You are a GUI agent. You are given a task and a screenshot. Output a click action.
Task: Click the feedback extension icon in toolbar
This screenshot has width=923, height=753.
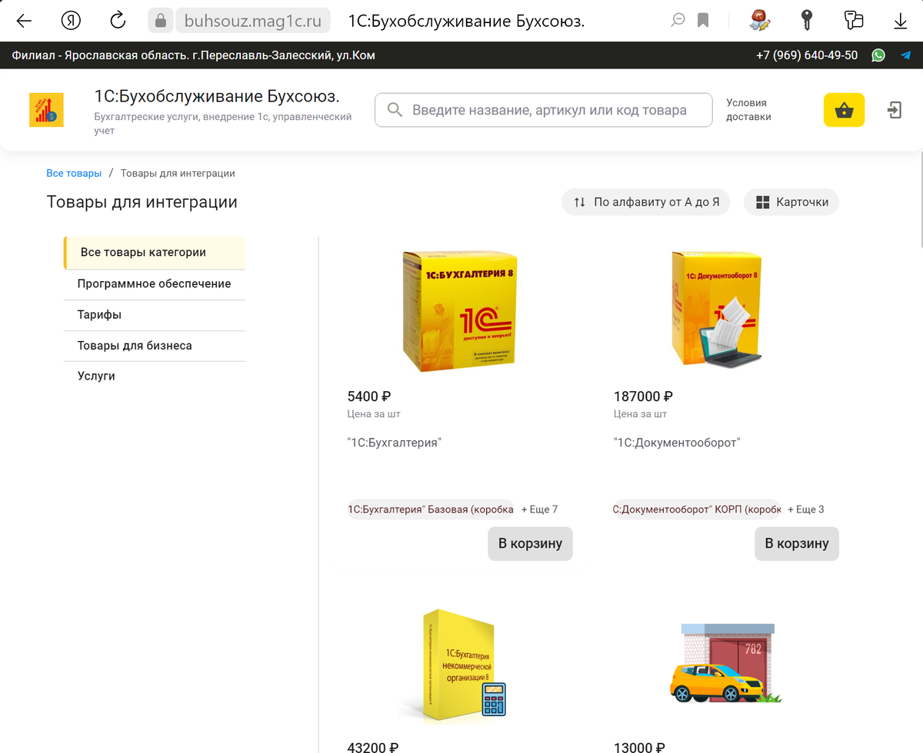point(854,21)
